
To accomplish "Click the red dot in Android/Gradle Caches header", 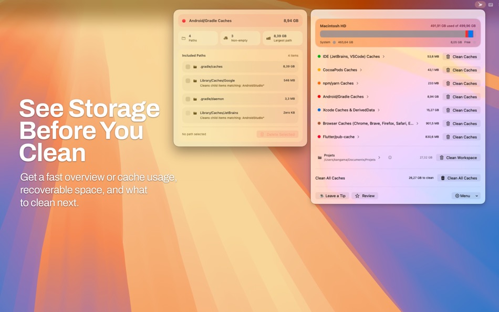I will [x=184, y=20].
